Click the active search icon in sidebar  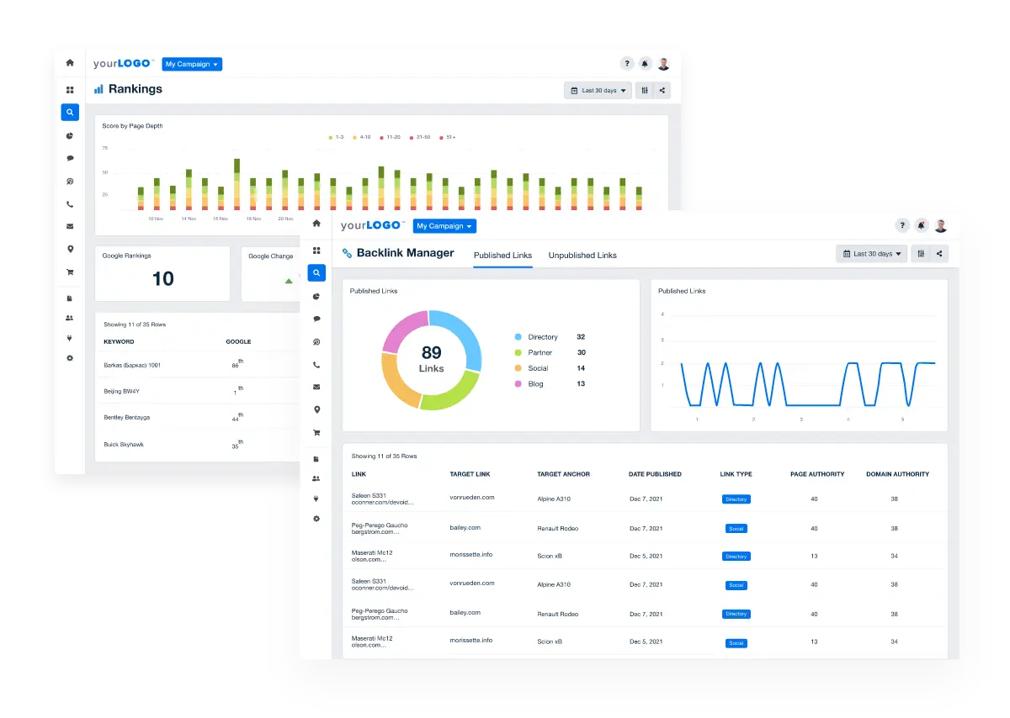(316, 272)
